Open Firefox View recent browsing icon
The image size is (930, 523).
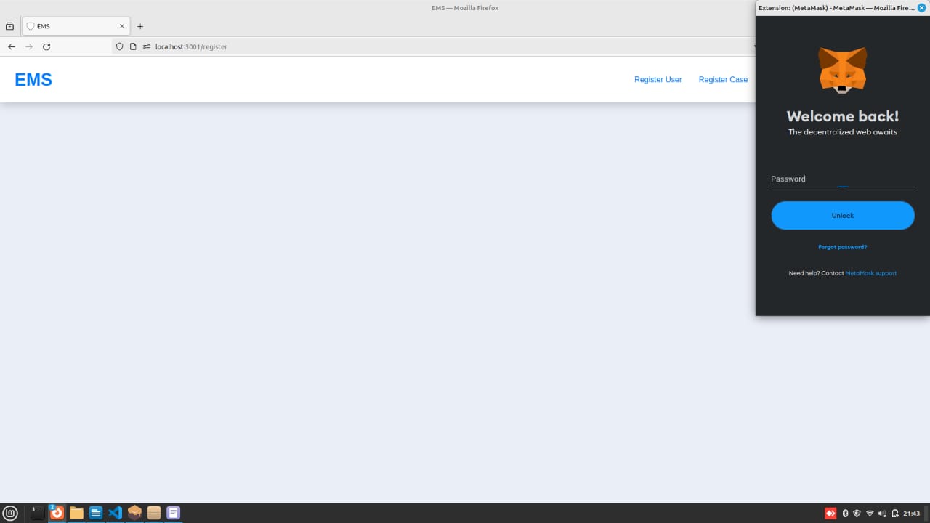(x=9, y=26)
